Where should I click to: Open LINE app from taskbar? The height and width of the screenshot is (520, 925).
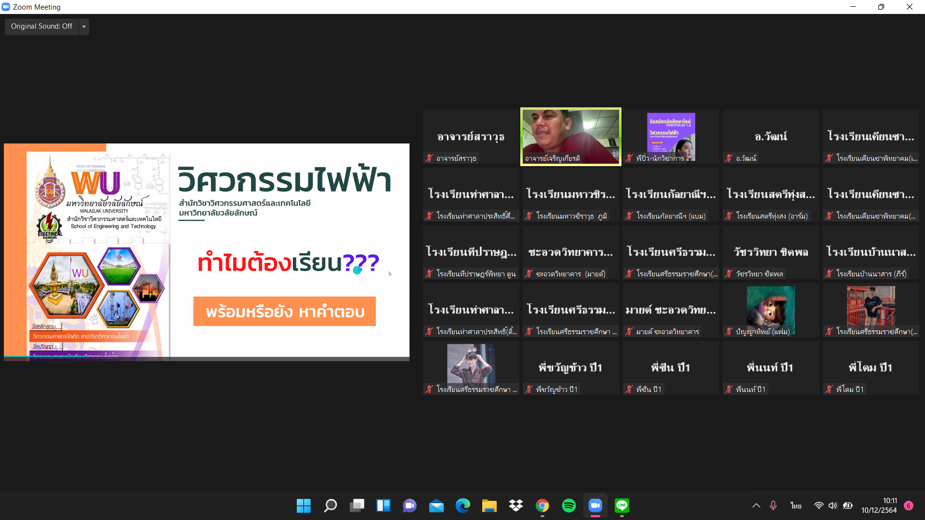tap(622, 506)
